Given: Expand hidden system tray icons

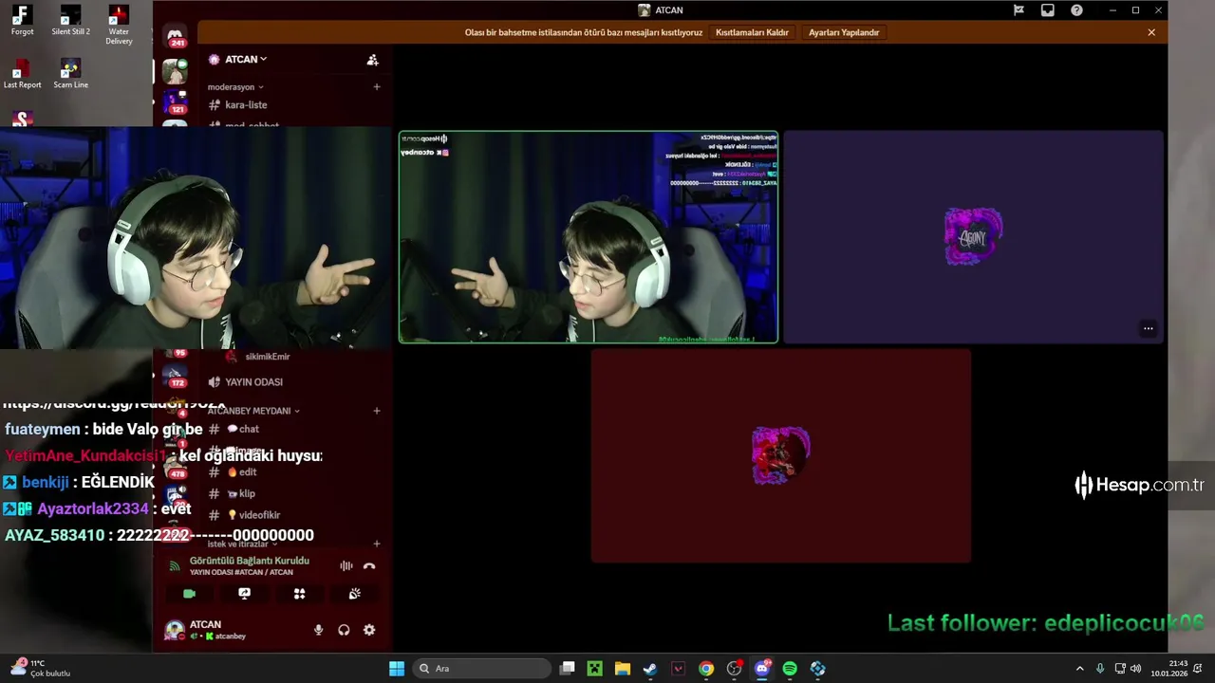Looking at the screenshot, I should point(1079,669).
